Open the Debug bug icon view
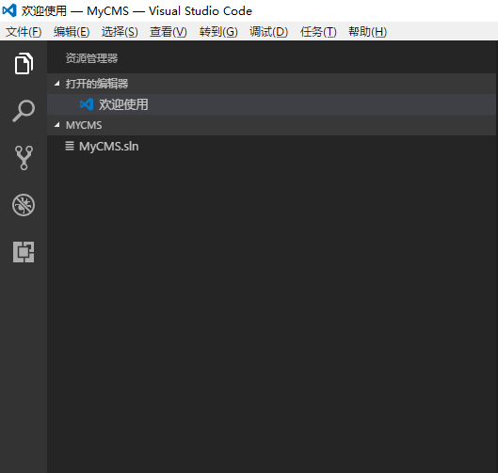Image resolution: width=498 pixels, height=473 pixels. click(24, 205)
